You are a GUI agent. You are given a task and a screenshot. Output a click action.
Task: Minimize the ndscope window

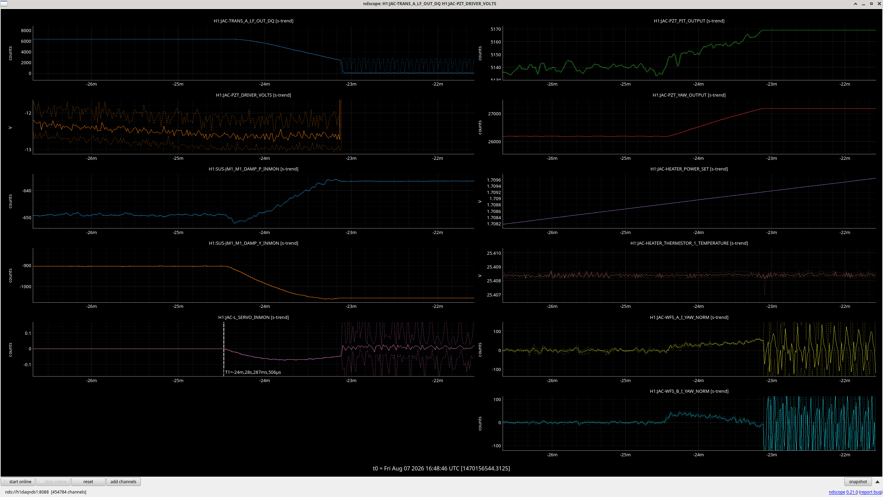(863, 4)
